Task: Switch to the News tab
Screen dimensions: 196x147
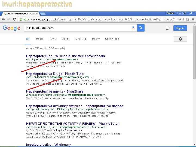Action: tap(53, 39)
